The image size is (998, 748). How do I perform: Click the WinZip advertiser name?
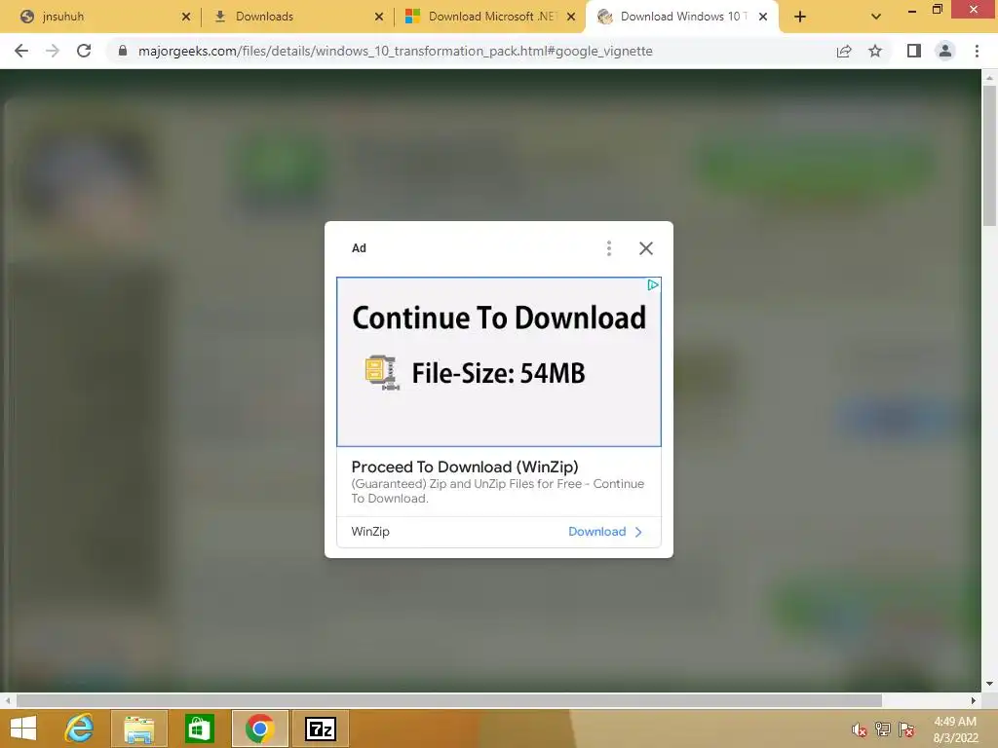pos(370,532)
